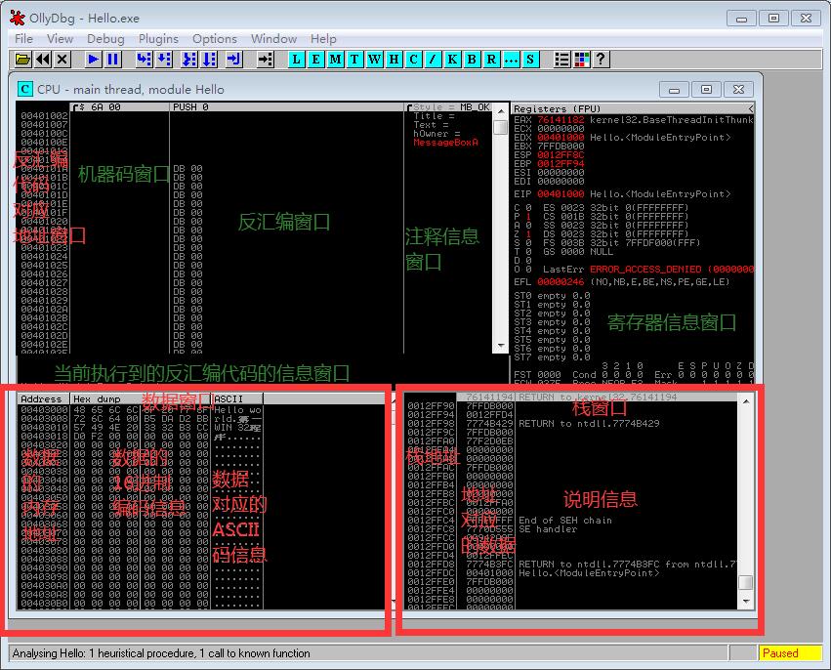Click the ASCII column header in dump

coord(237,398)
